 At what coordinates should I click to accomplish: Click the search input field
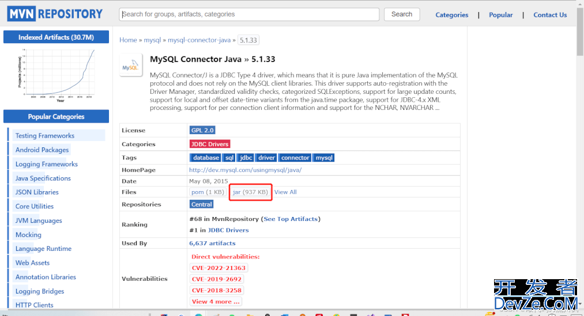249,14
